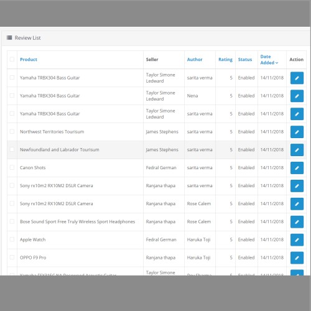Check the Northwest Territories Tourisum row checkbox

[x=12, y=131]
